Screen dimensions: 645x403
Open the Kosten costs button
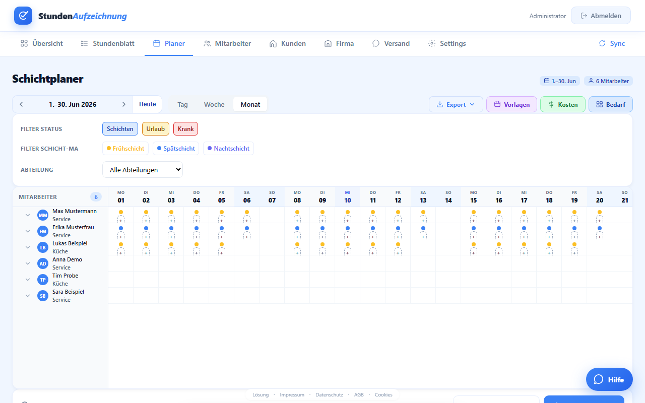pyautogui.click(x=562, y=104)
